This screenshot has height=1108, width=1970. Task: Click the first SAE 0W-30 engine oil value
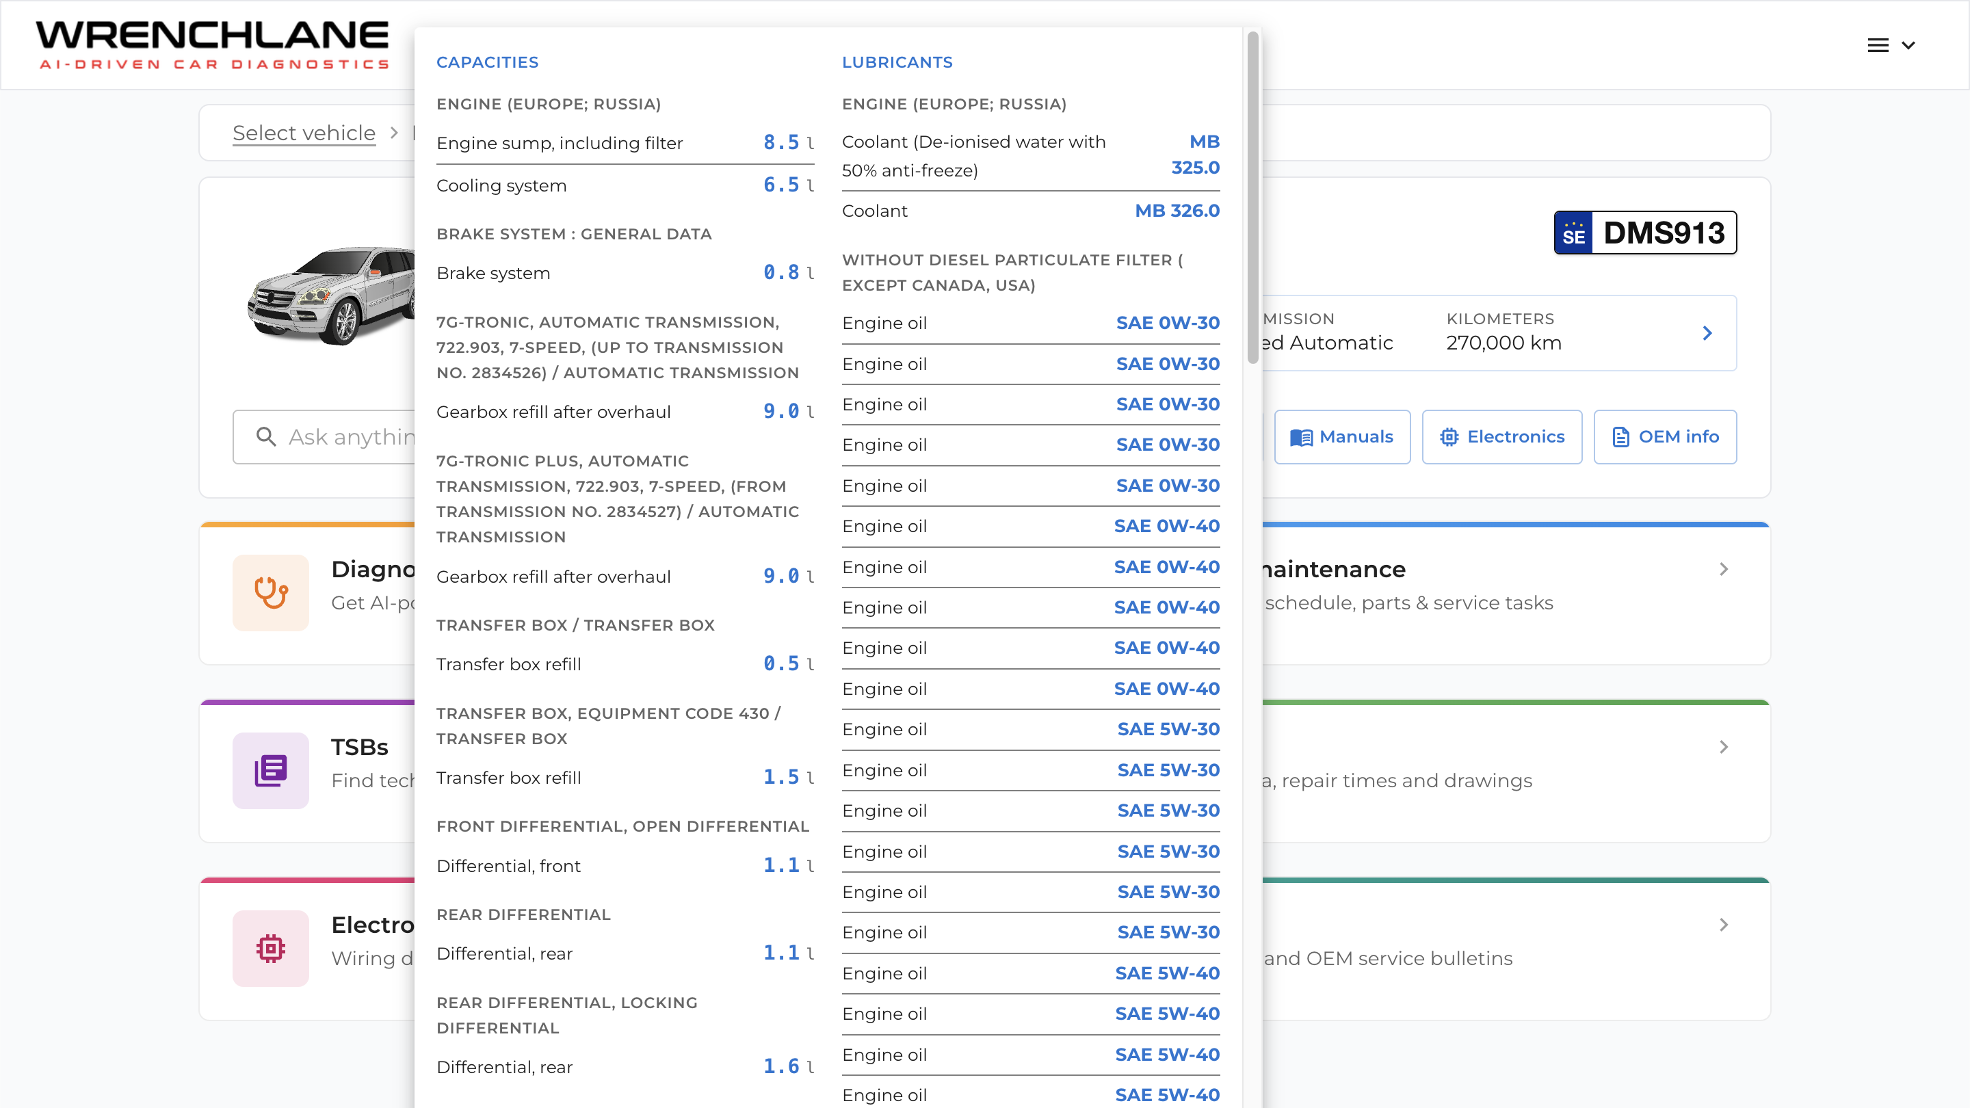click(1168, 323)
